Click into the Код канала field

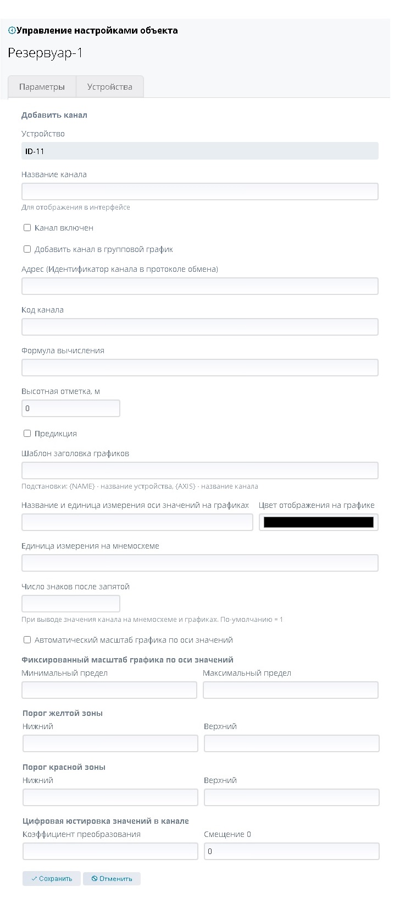pyautogui.click(x=199, y=327)
